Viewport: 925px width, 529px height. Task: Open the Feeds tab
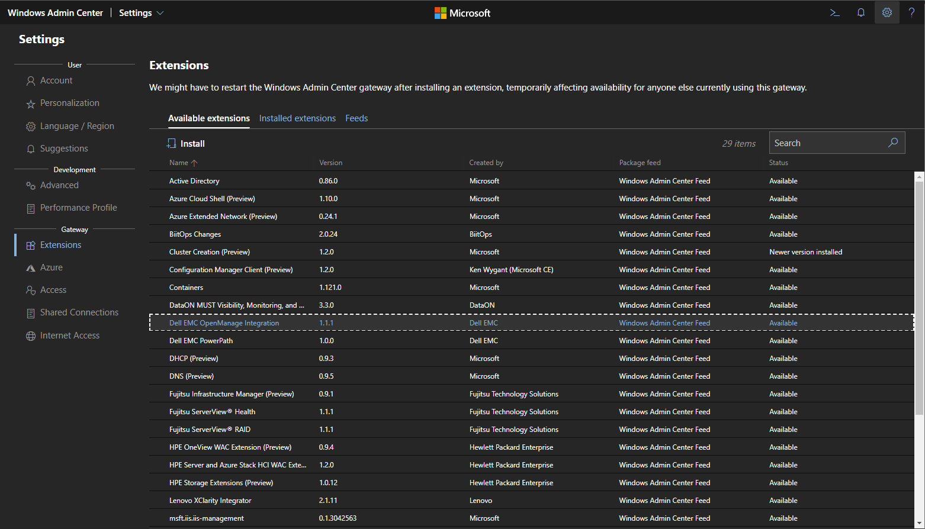[356, 118]
